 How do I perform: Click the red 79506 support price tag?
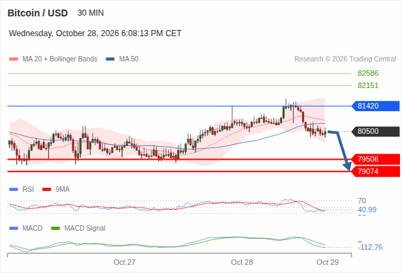(375, 159)
